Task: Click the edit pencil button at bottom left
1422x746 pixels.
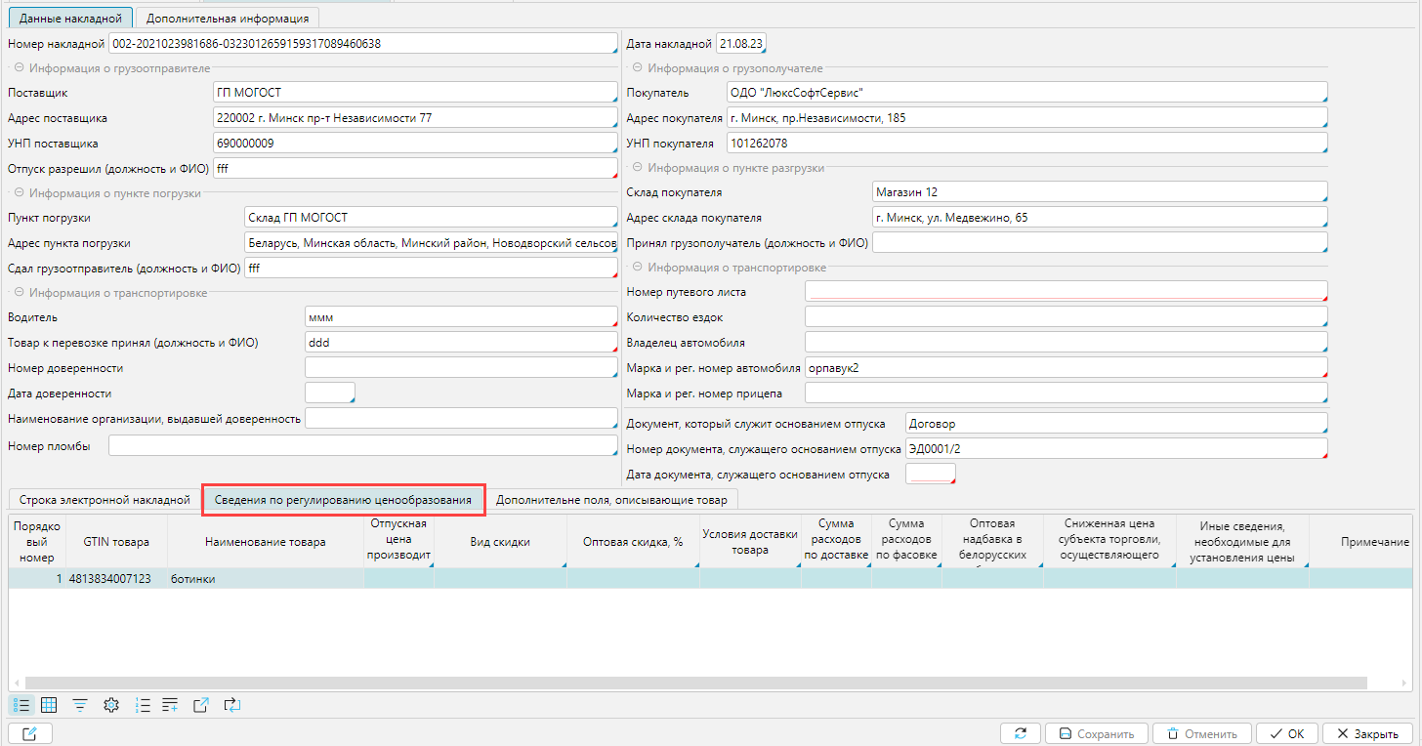Action: (x=29, y=733)
